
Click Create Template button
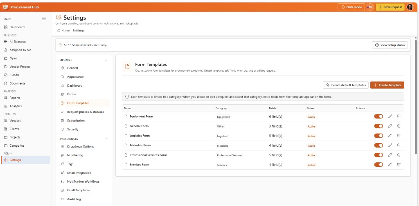tap(387, 85)
